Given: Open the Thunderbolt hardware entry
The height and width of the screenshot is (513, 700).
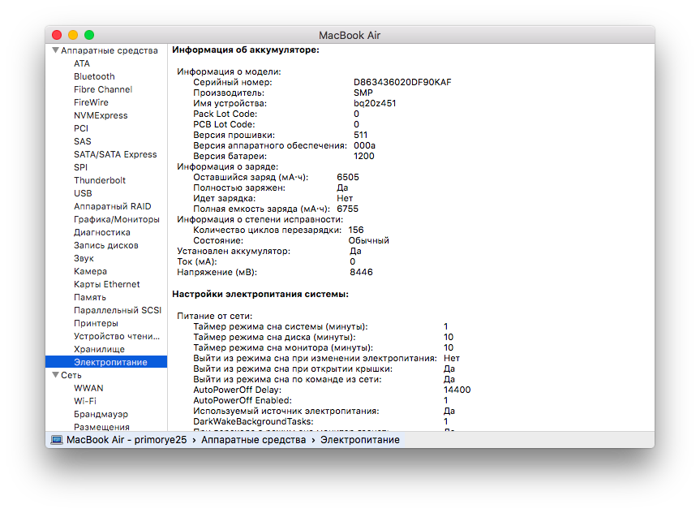Looking at the screenshot, I should point(100,180).
